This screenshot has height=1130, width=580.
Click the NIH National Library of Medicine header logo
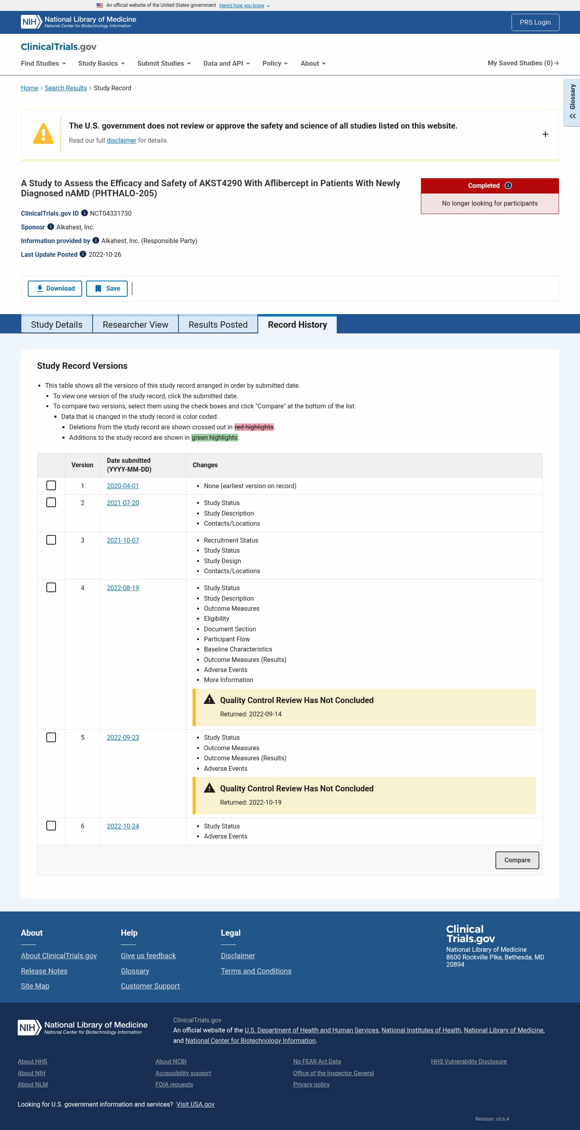tap(79, 22)
